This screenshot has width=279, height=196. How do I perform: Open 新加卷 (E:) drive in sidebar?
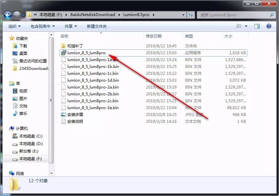29,151
